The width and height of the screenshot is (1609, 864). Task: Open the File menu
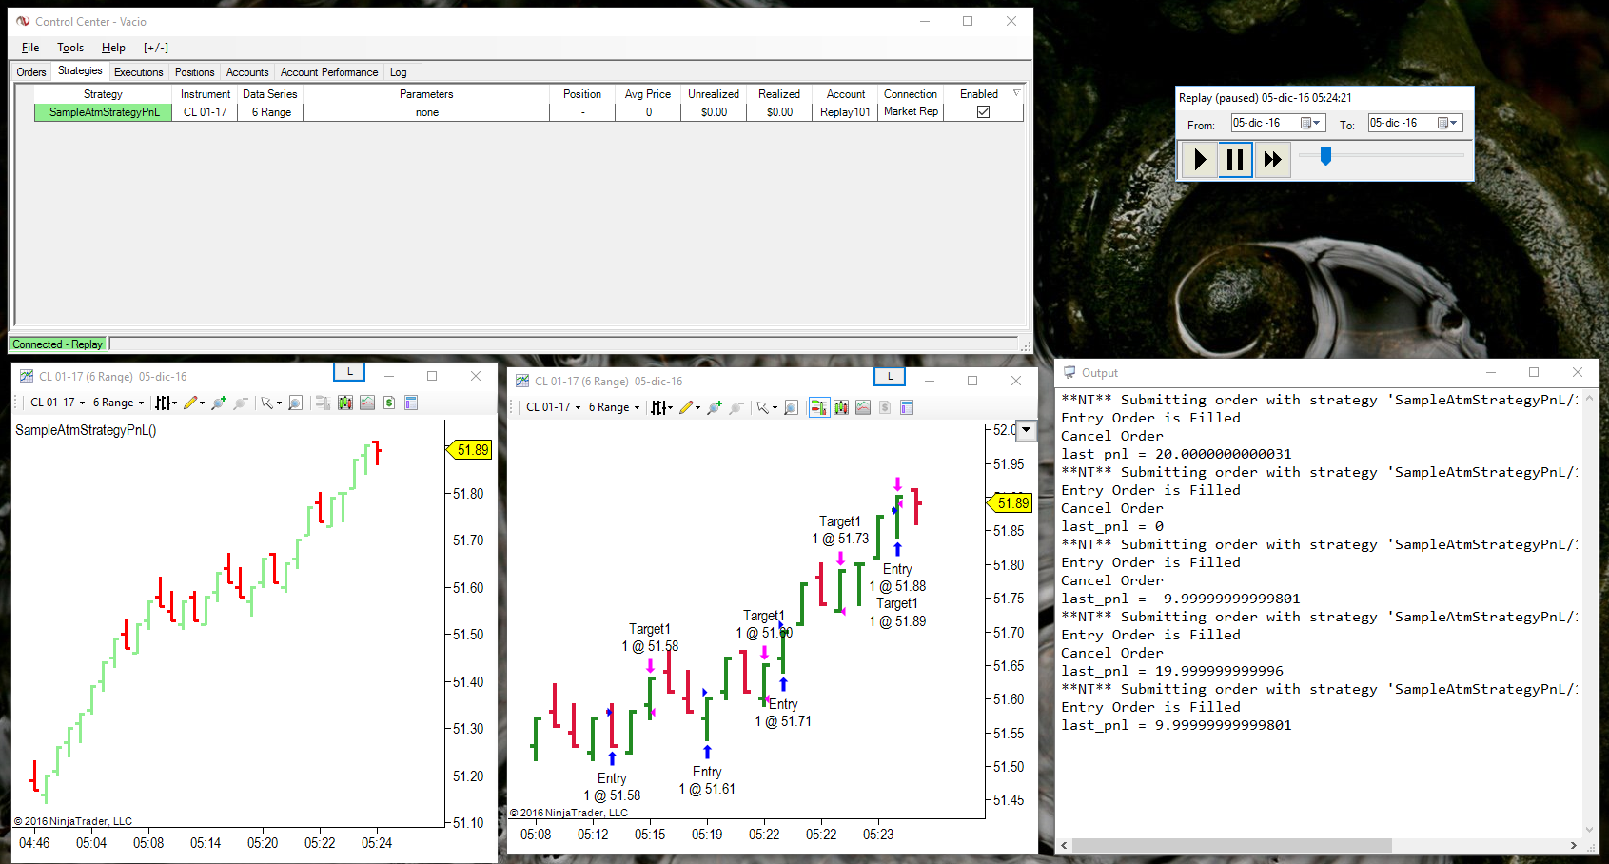[30, 48]
